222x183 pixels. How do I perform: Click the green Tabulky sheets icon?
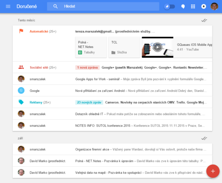80,53
